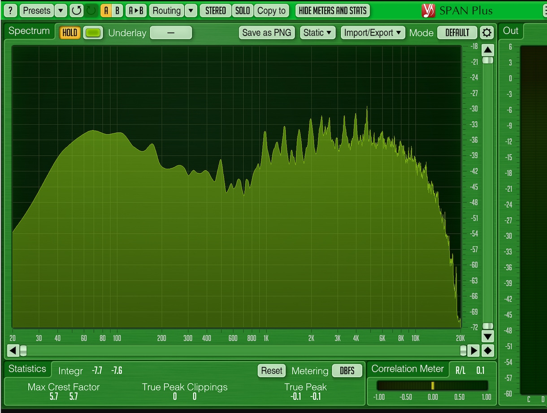The width and height of the screenshot is (547, 413).
Task: Open the Static dropdown
Action: point(317,33)
